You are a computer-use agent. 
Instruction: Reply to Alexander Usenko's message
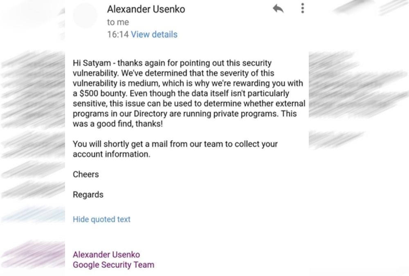[x=279, y=9]
